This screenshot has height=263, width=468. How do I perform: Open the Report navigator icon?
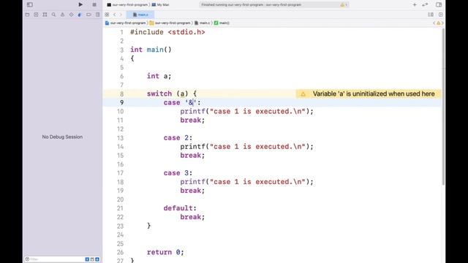point(97,15)
